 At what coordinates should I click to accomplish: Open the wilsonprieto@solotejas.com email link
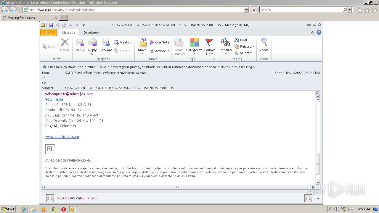pos(69,94)
